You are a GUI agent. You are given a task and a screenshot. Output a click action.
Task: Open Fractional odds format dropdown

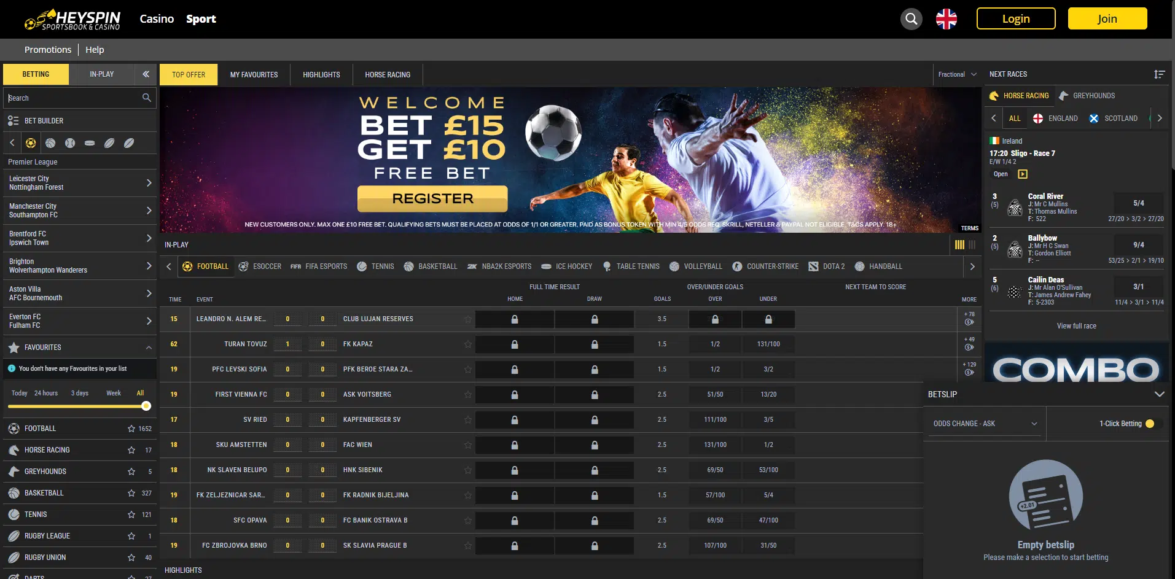(x=957, y=74)
